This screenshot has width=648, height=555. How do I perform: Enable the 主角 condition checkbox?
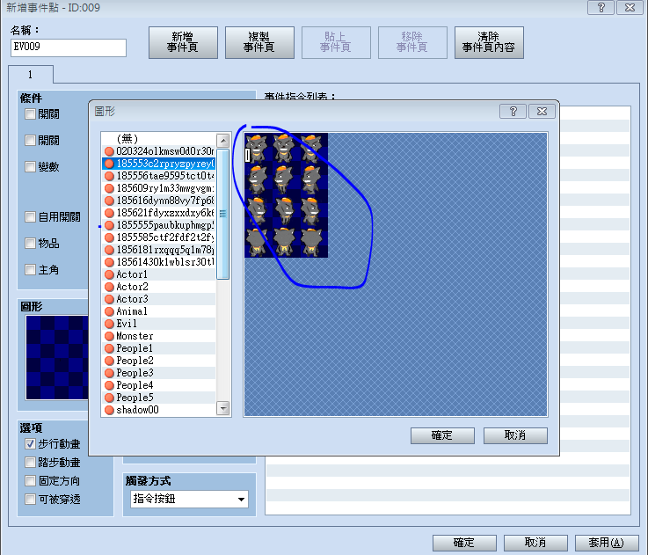[30, 270]
